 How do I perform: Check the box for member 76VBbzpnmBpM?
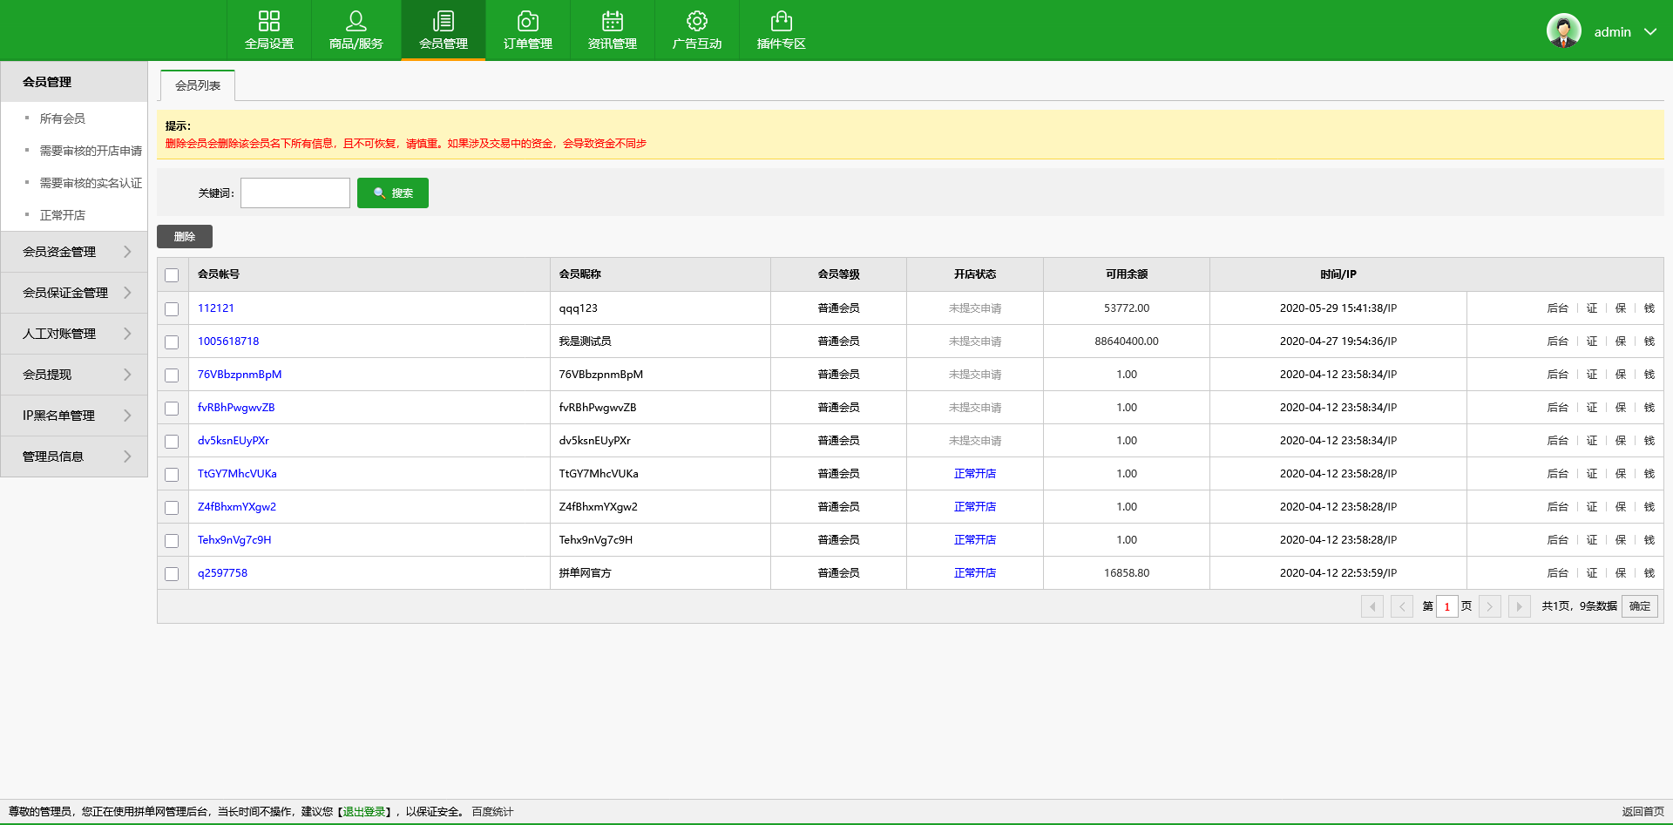(x=172, y=375)
